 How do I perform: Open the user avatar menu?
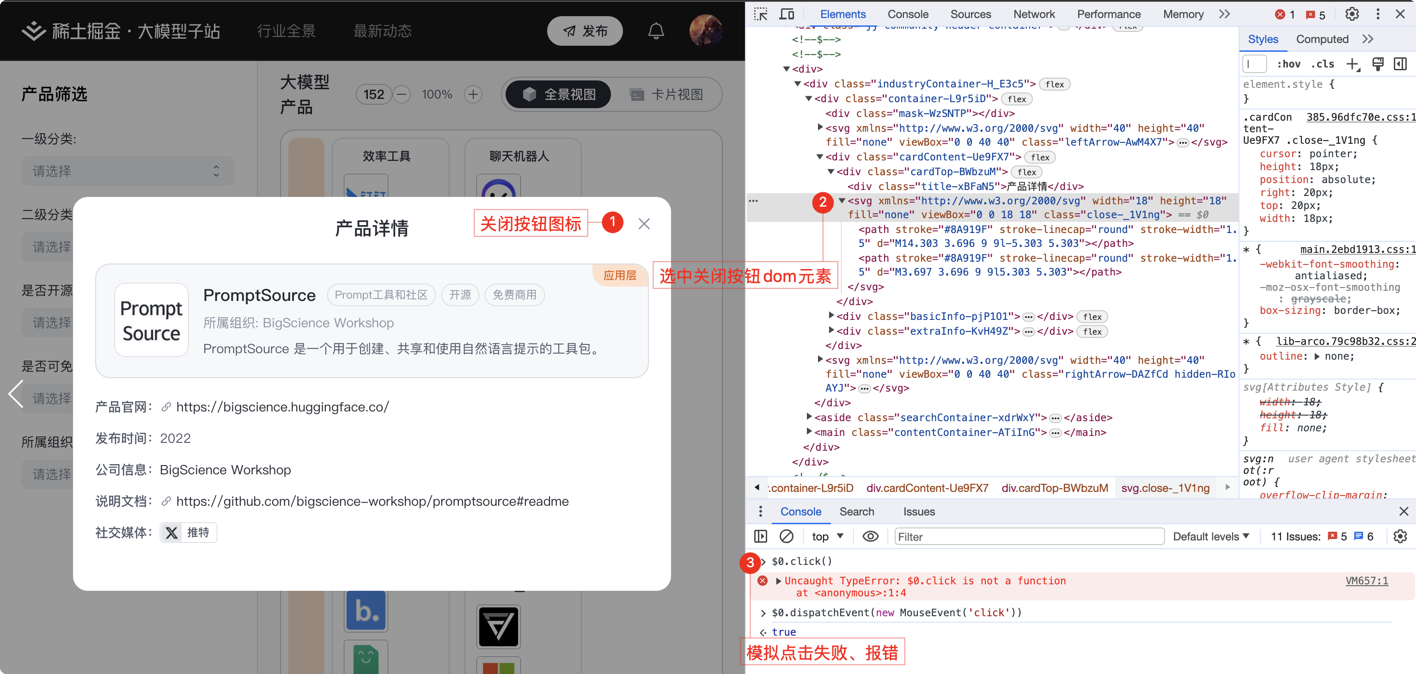coord(705,31)
